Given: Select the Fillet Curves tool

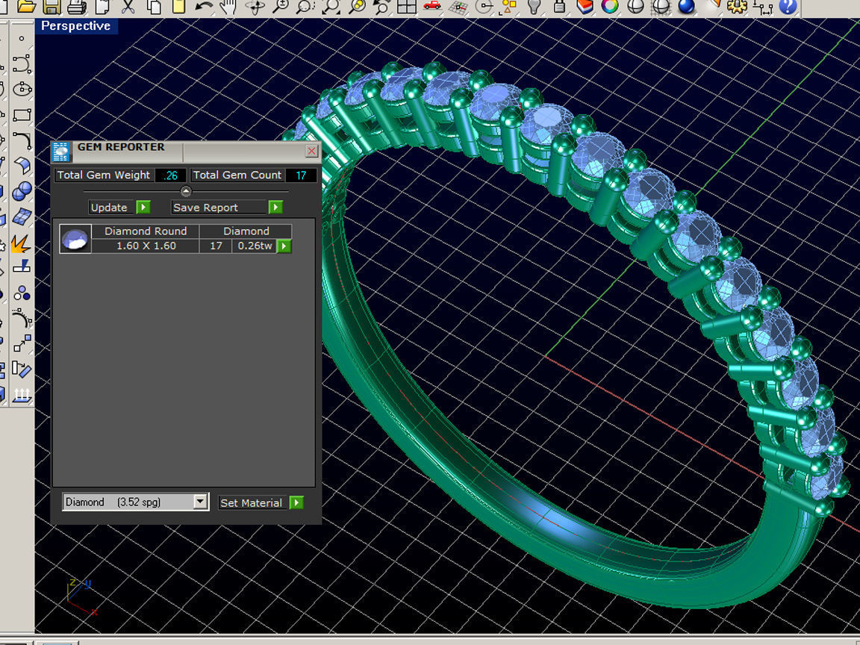Looking at the screenshot, I should pos(22,140).
